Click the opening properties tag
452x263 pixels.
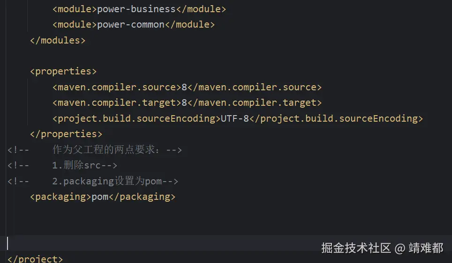click(63, 71)
